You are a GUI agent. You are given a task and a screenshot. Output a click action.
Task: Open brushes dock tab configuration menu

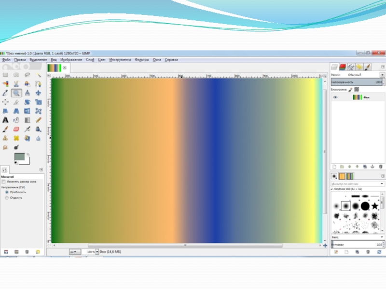pos(383,176)
